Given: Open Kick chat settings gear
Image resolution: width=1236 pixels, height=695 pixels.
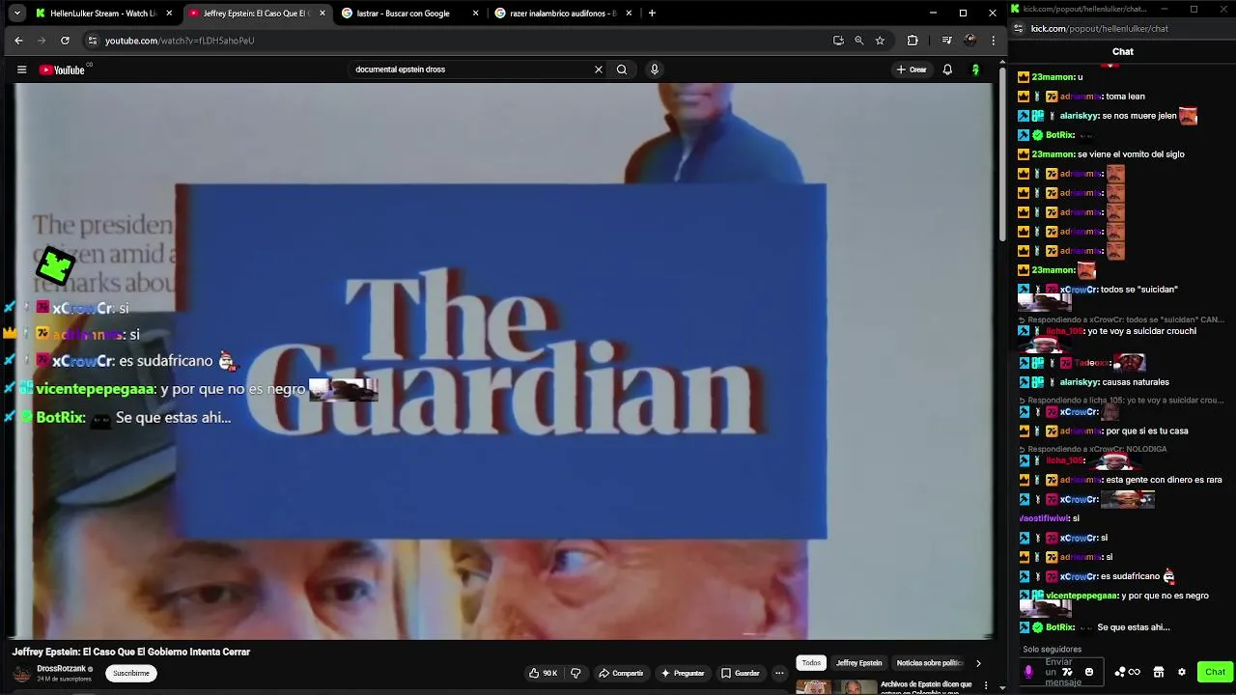Looking at the screenshot, I should coord(1181,672).
